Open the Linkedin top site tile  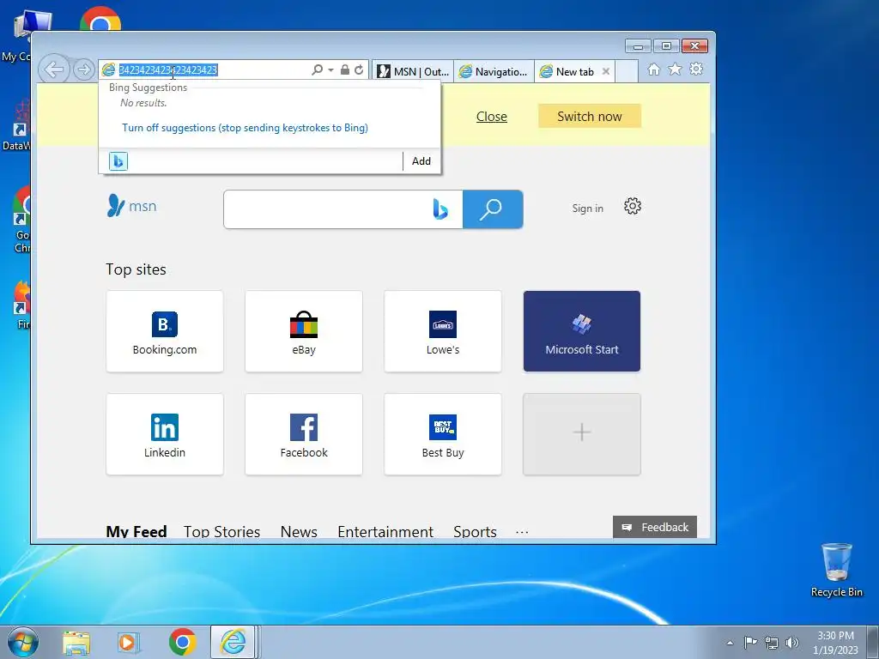[x=165, y=434]
